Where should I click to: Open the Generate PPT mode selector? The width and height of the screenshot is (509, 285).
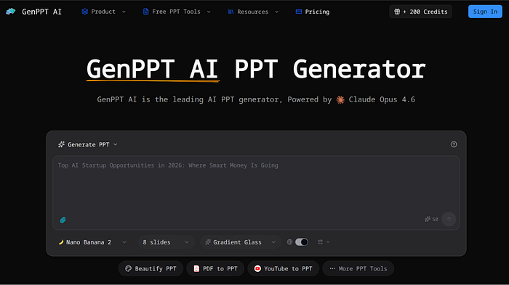tap(88, 144)
